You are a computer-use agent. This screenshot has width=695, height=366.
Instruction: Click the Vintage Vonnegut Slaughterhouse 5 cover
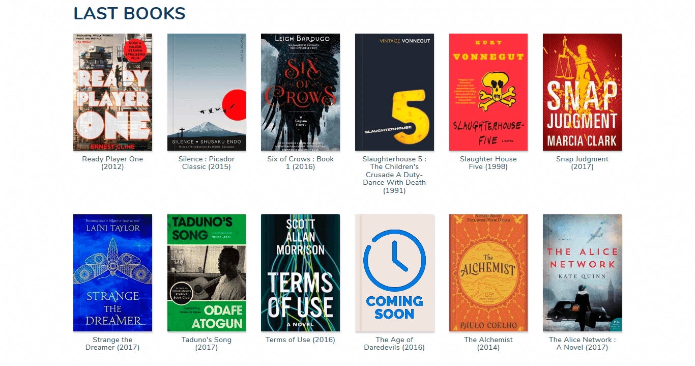pos(394,92)
